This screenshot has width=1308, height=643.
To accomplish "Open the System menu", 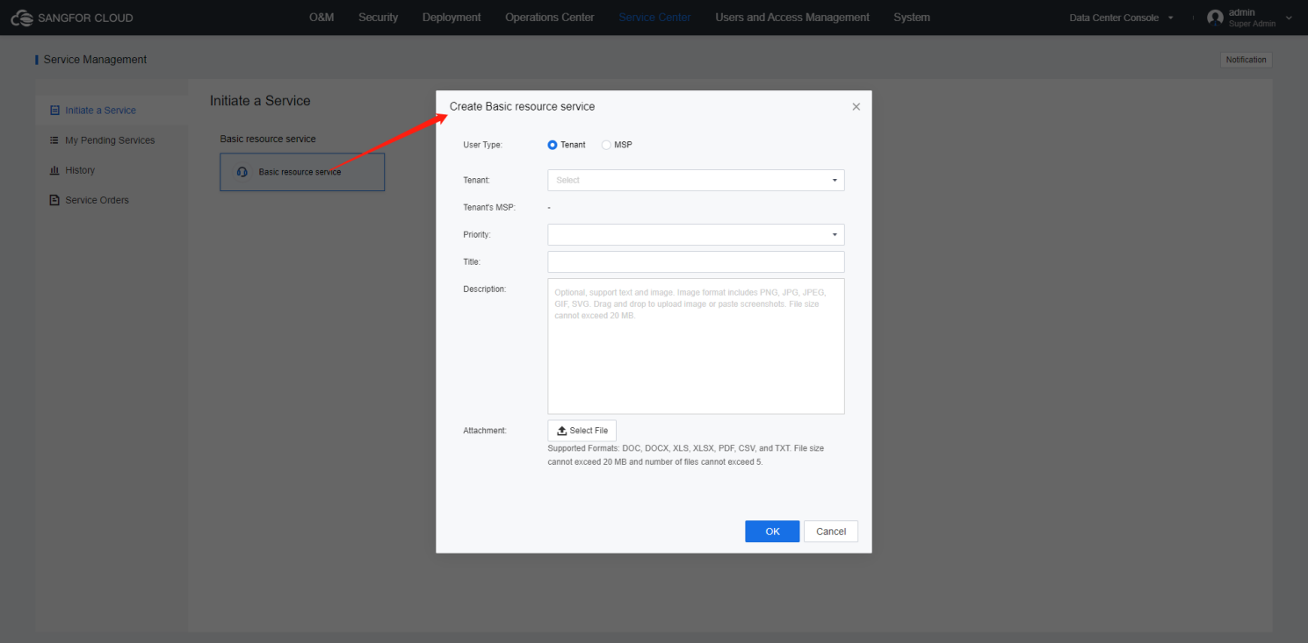I will click(912, 18).
